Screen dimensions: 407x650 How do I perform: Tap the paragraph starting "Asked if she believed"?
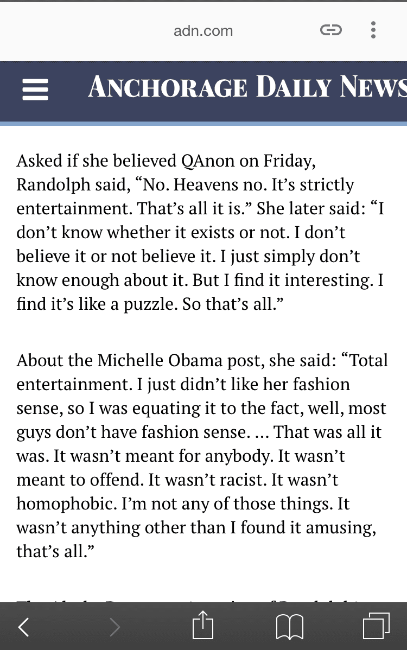point(201,232)
